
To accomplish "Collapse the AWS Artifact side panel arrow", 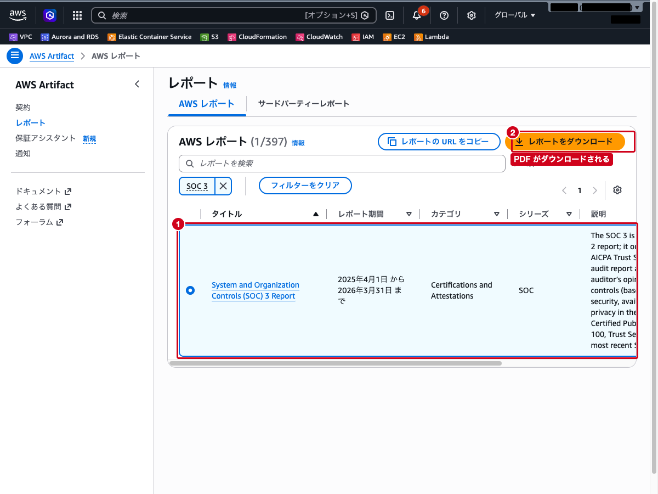I will click(x=137, y=84).
